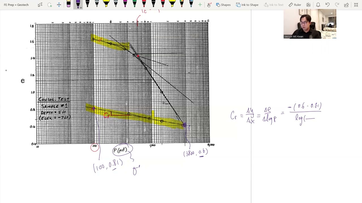Click the circled 100 axis value
Image resolution: width=362 pixels, height=203 pixels.
tap(95, 147)
